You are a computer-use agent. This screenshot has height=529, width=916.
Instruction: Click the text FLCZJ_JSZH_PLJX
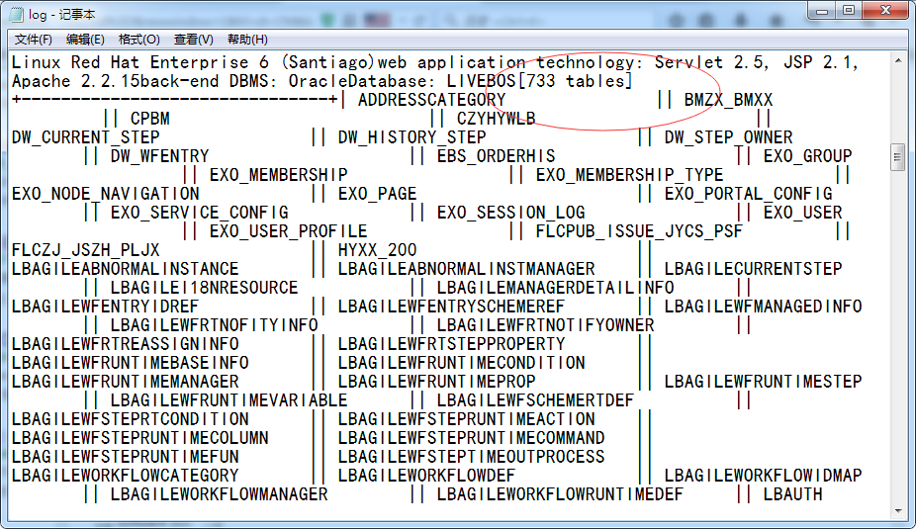pos(86,250)
